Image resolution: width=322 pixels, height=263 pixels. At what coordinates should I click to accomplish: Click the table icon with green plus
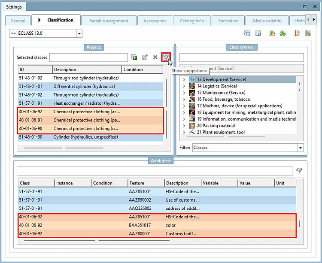coord(258,33)
